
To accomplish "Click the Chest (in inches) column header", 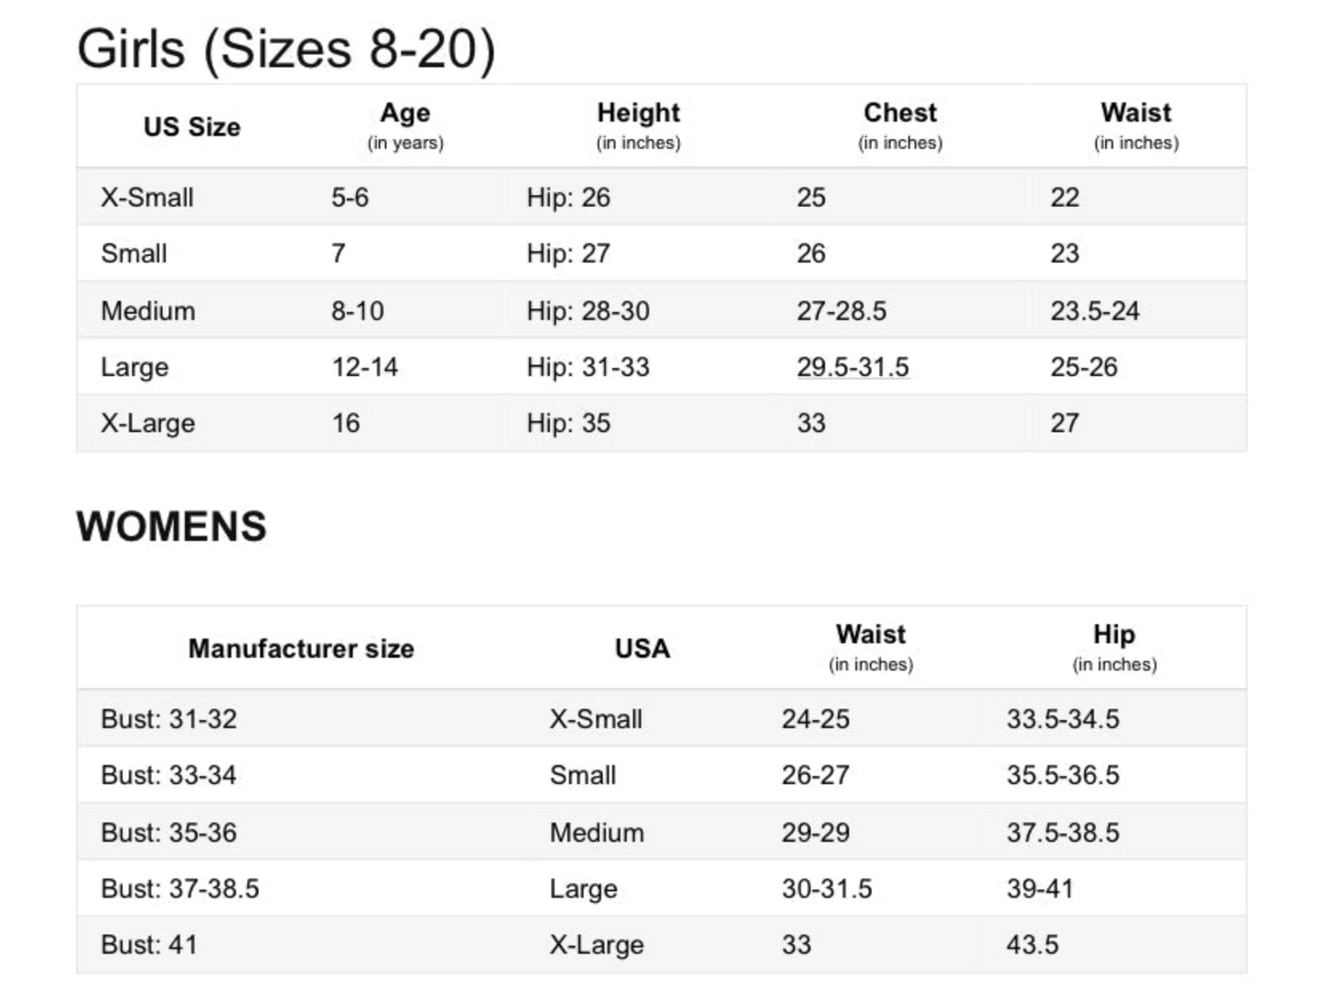I will pyautogui.click(x=900, y=126).
